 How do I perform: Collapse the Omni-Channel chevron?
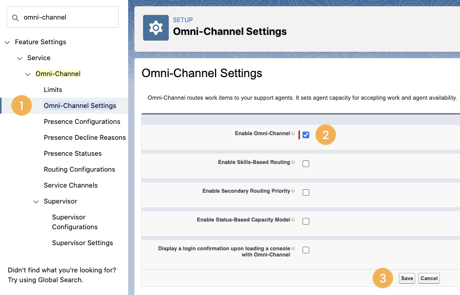pyautogui.click(x=28, y=74)
